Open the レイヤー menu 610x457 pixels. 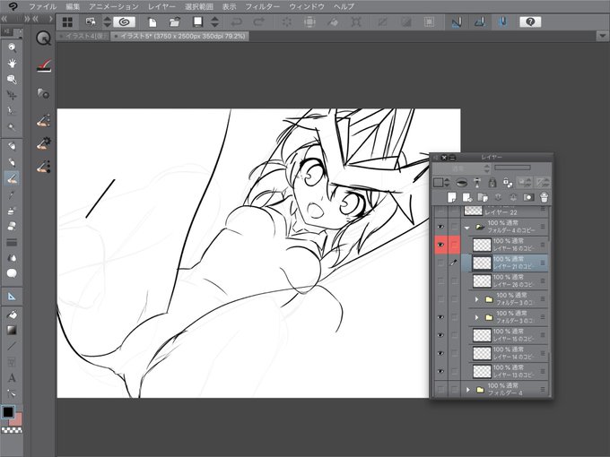(161, 6)
